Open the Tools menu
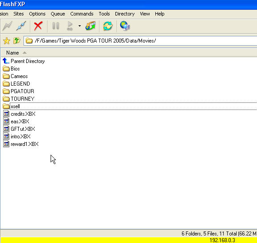 click(104, 14)
